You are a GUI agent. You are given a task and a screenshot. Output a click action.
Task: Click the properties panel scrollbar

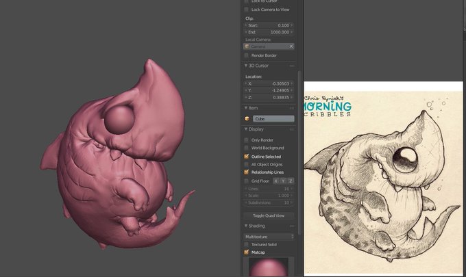[299, 153]
